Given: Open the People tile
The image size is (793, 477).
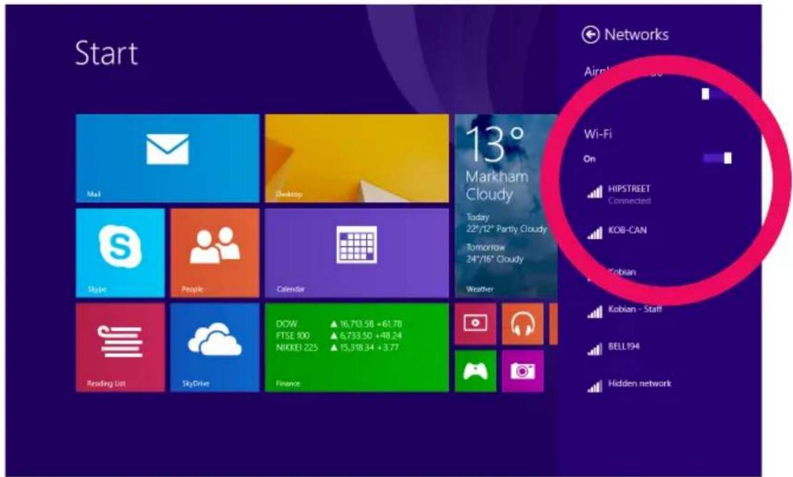Looking at the screenshot, I should (x=215, y=253).
